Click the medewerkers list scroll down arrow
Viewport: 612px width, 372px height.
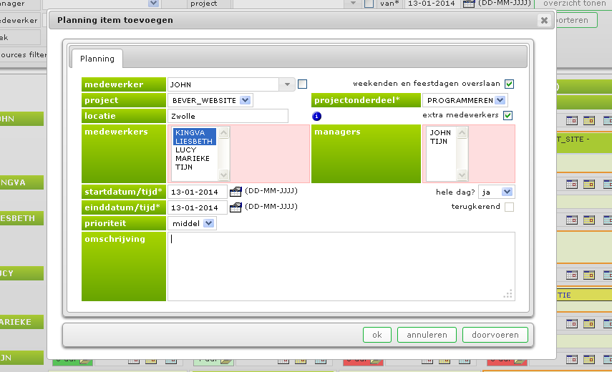coord(223,175)
